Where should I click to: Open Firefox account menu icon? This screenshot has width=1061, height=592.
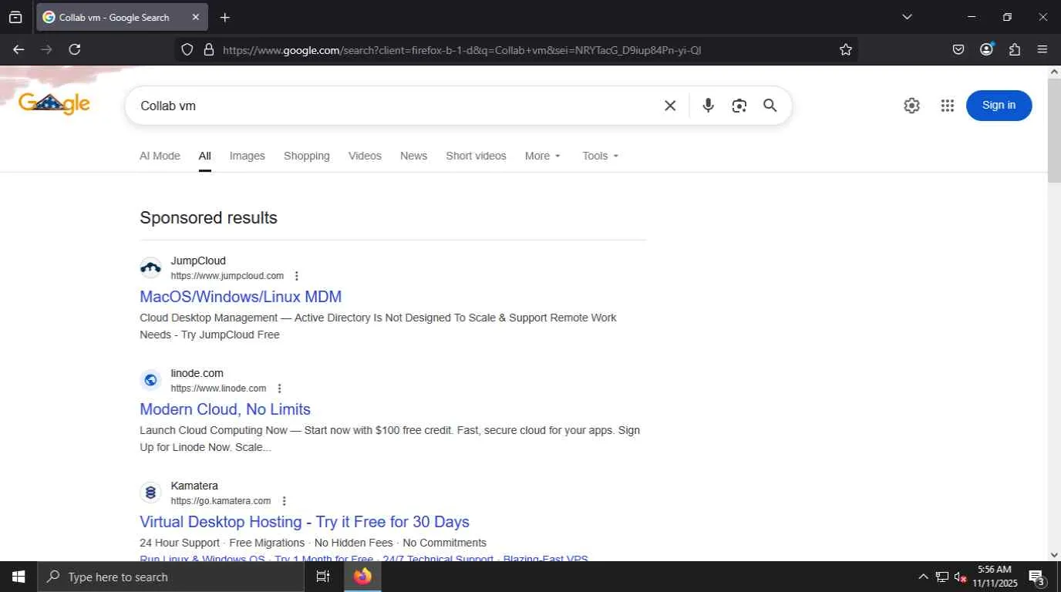986,49
